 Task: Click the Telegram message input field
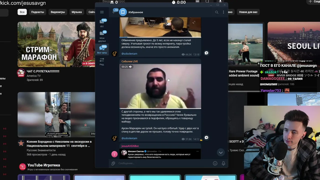click(164, 163)
